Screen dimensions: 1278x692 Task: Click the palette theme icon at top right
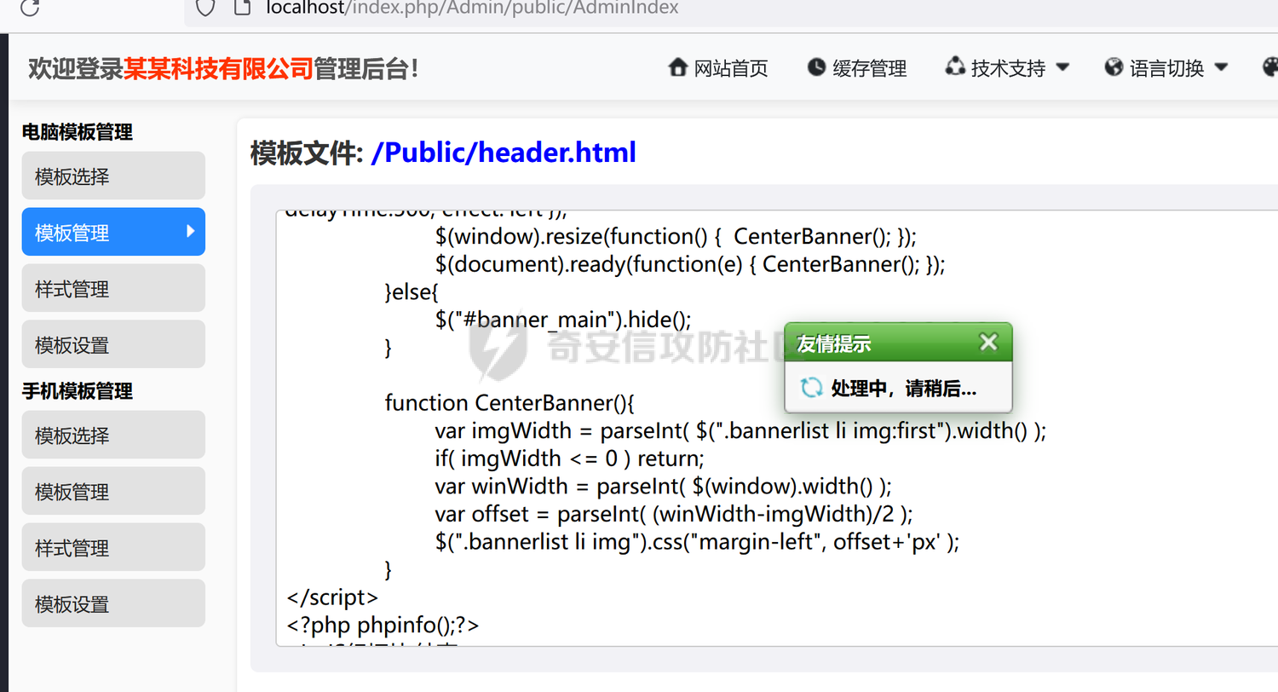click(x=1269, y=66)
